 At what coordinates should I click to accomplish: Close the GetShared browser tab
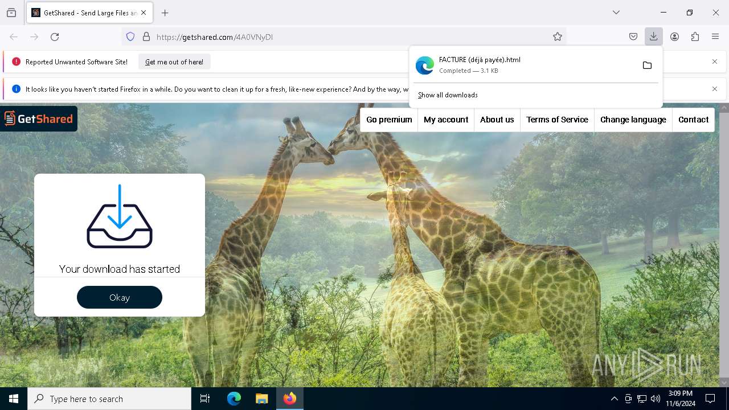[144, 13]
